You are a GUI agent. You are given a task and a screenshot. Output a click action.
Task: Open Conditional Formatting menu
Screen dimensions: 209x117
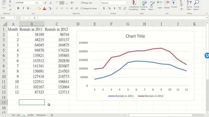[x=134, y=5]
